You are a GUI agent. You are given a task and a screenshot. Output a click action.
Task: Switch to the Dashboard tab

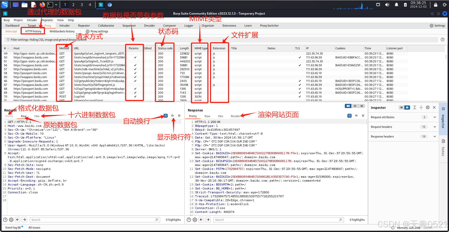coord(12,26)
